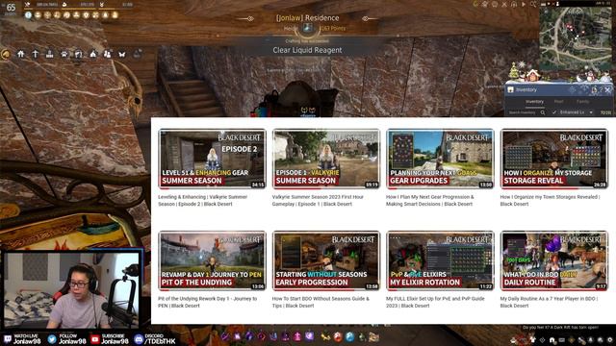Click the blue buff icon under the level bars
Screen dimensions: 616x346
point(28,15)
